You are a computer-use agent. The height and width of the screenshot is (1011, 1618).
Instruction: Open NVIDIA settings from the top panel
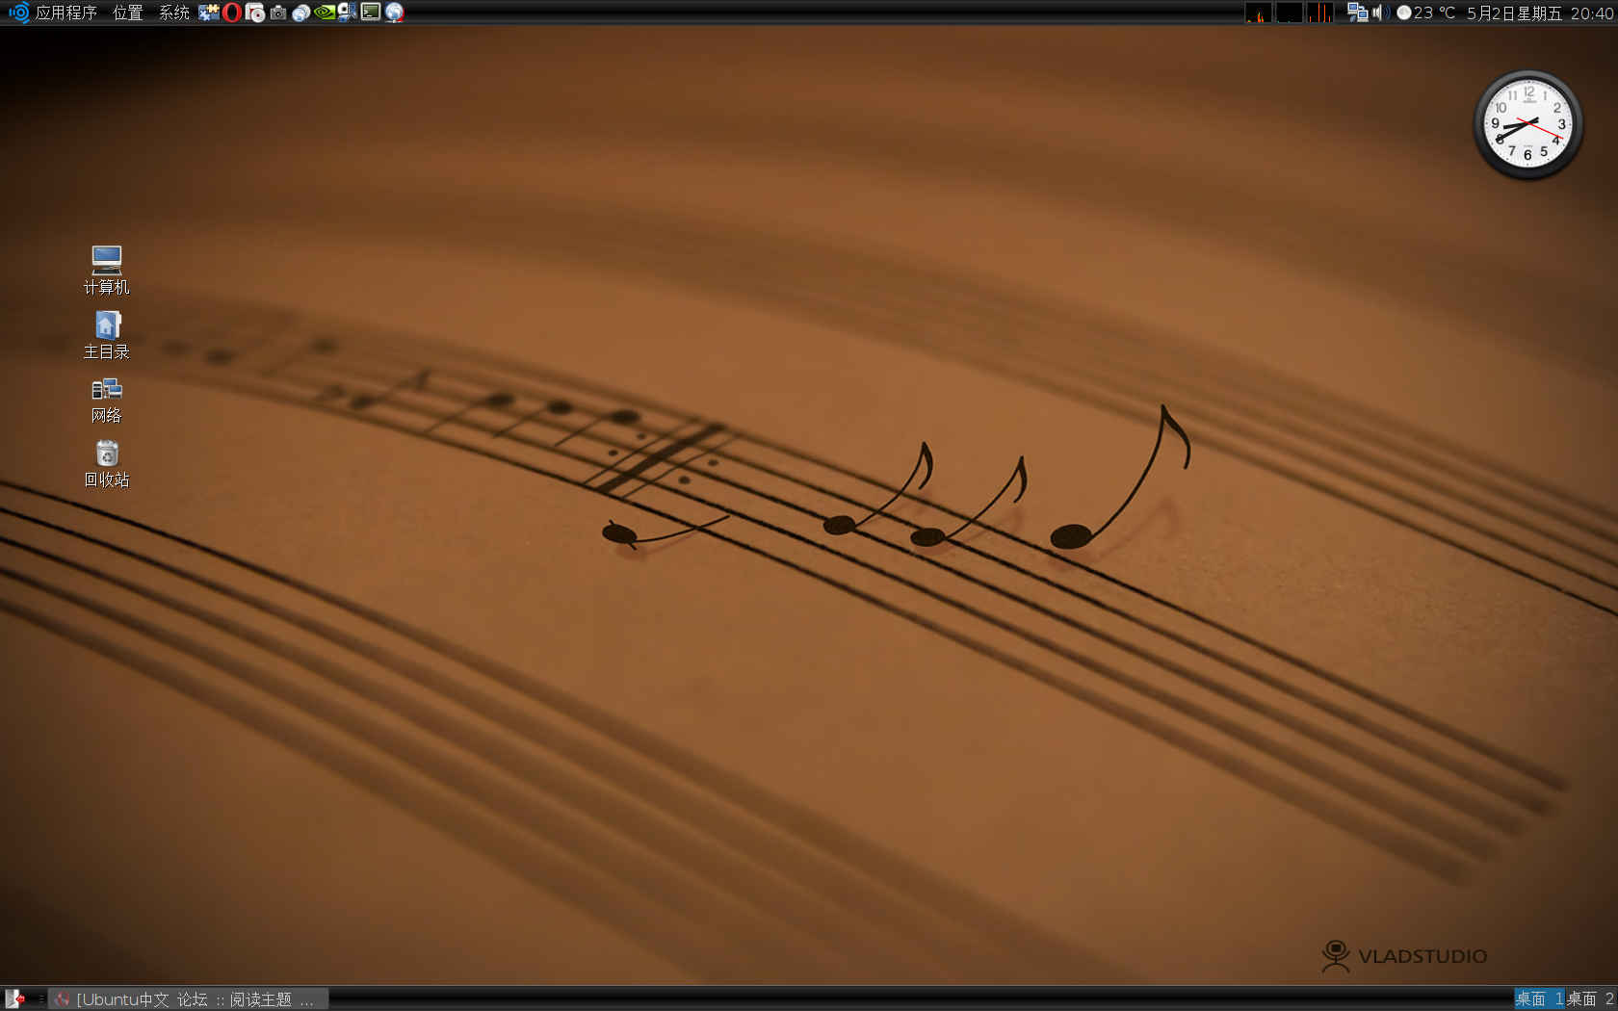(x=325, y=13)
